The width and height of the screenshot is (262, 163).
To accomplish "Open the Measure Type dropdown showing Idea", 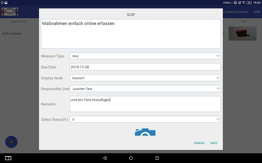I will tap(145, 56).
